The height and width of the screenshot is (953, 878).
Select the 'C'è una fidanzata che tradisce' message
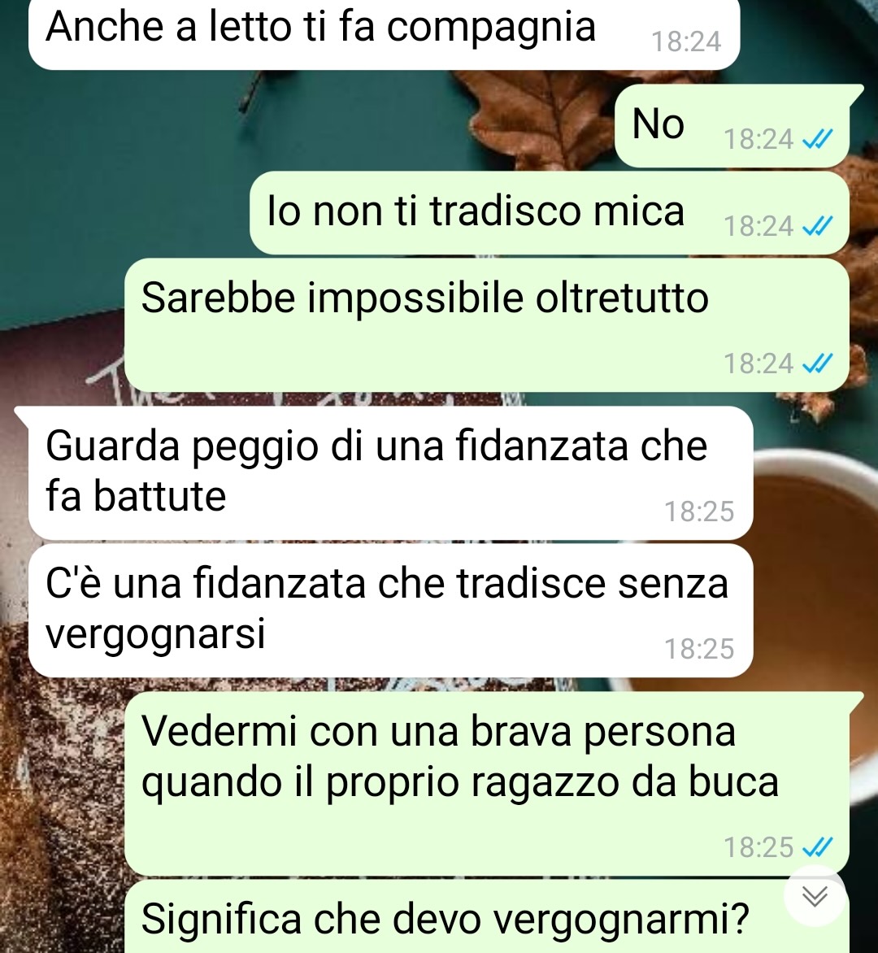tap(391, 611)
